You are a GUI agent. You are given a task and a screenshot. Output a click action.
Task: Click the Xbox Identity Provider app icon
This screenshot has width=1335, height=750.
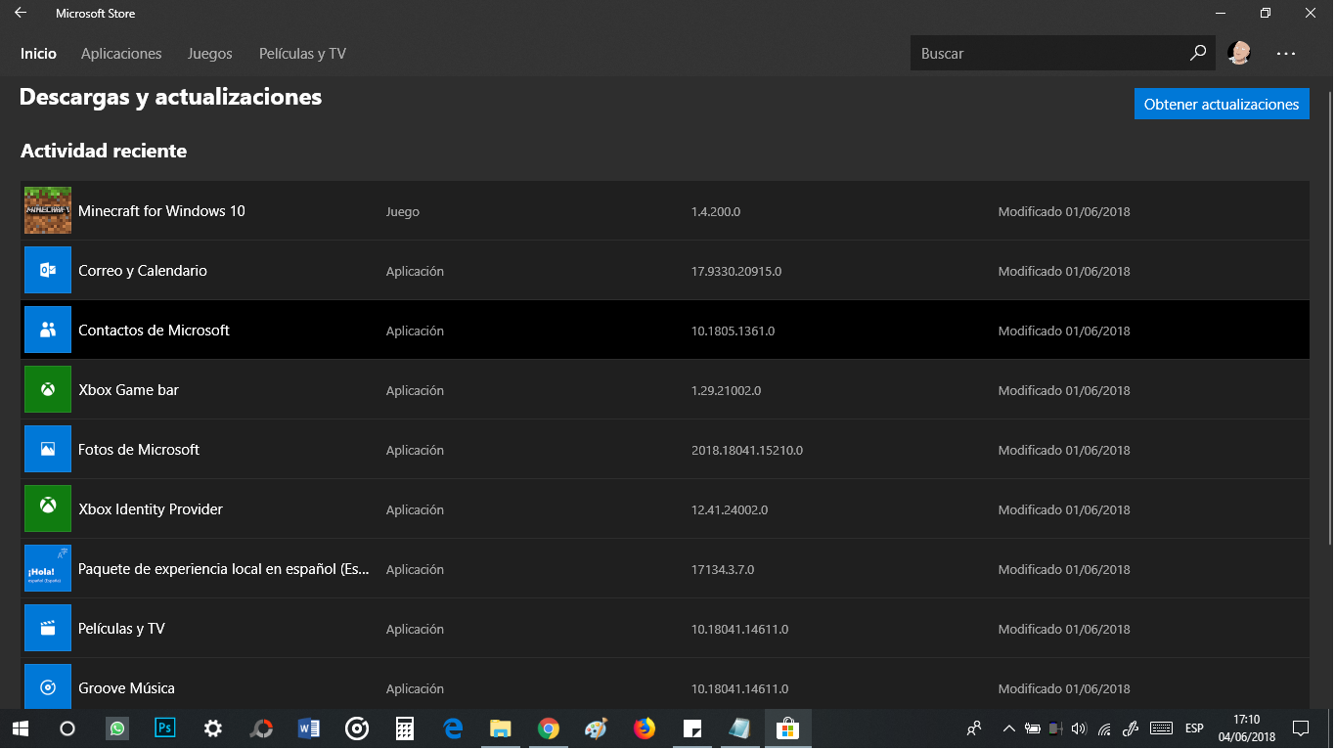coord(48,508)
